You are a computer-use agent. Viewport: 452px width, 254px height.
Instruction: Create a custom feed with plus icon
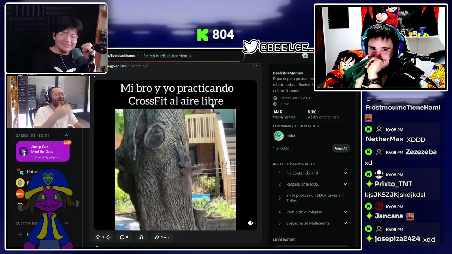20,234
